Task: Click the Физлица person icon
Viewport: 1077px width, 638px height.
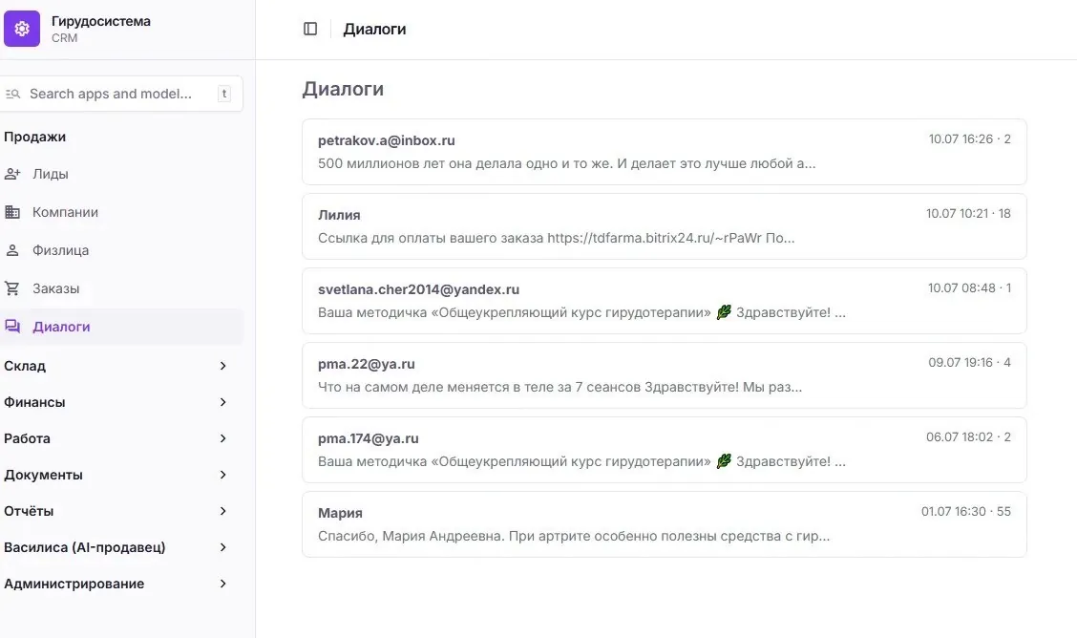Action: coord(12,250)
